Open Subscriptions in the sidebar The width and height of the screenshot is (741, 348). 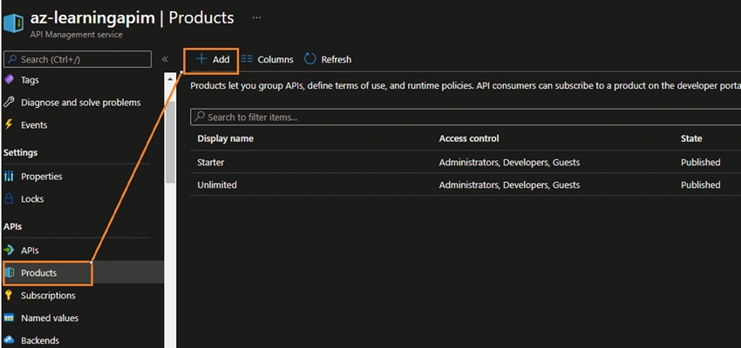click(x=48, y=296)
